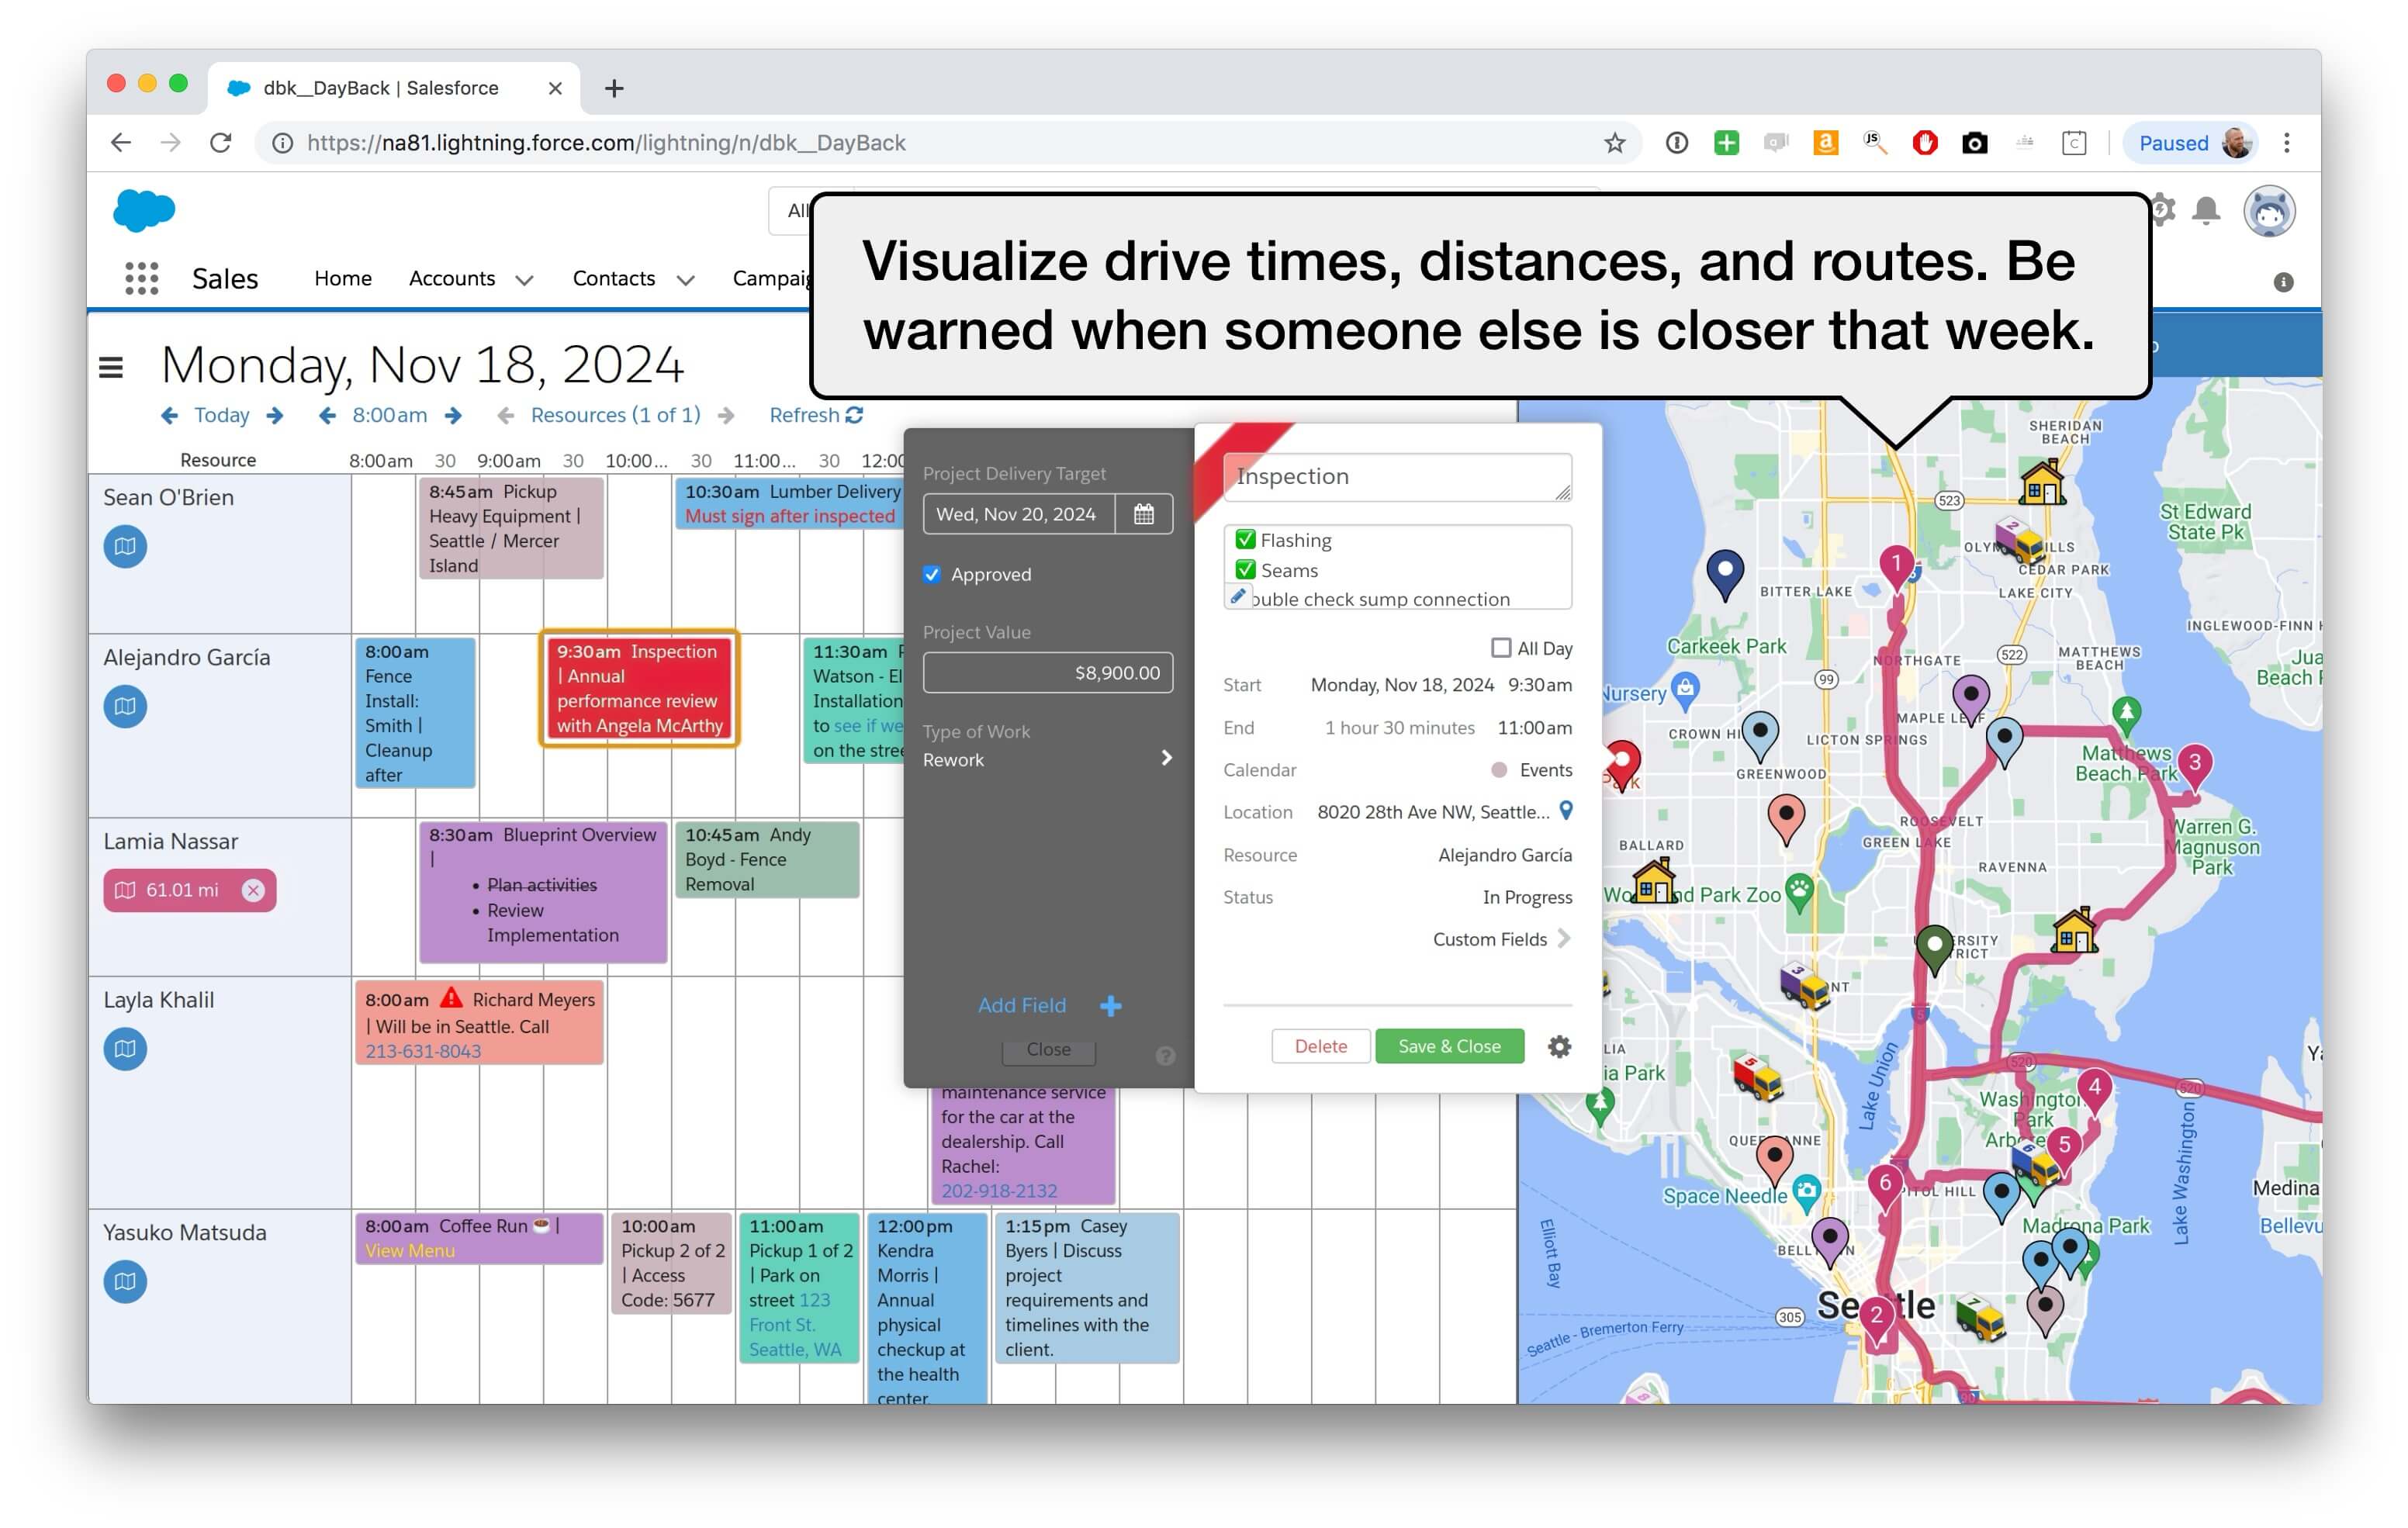The height and width of the screenshot is (1528, 2408).
Task: Open map route for Yasuko Matsuda
Action: click(x=125, y=1282)
